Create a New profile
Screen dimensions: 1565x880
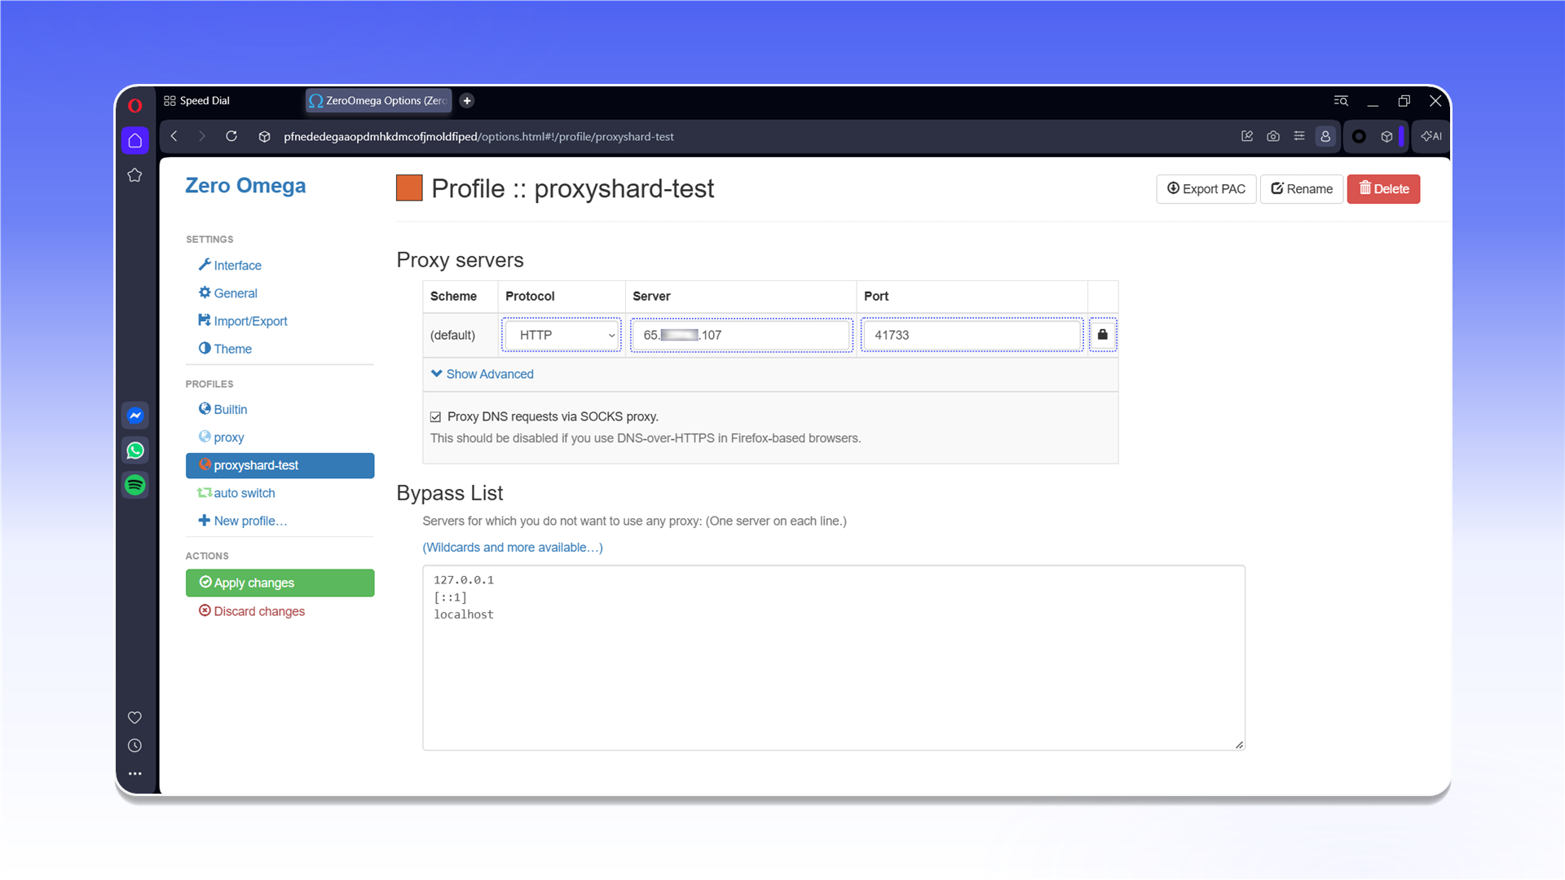(243, 521)
